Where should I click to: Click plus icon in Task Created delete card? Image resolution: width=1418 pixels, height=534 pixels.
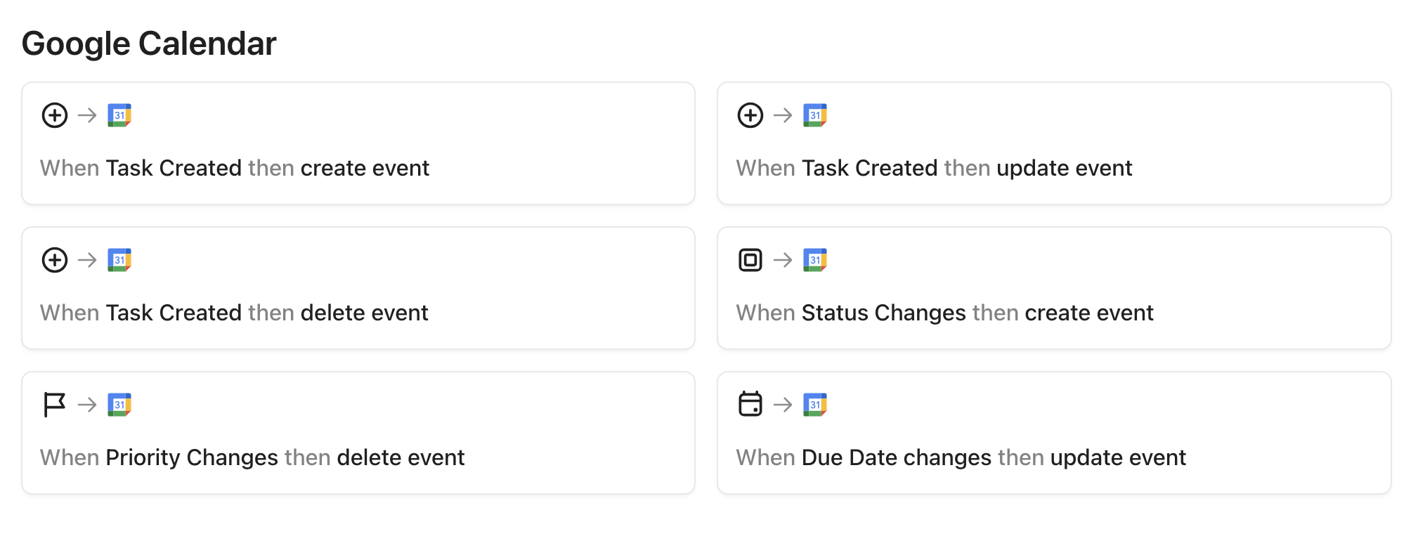(x=55, y=260)
